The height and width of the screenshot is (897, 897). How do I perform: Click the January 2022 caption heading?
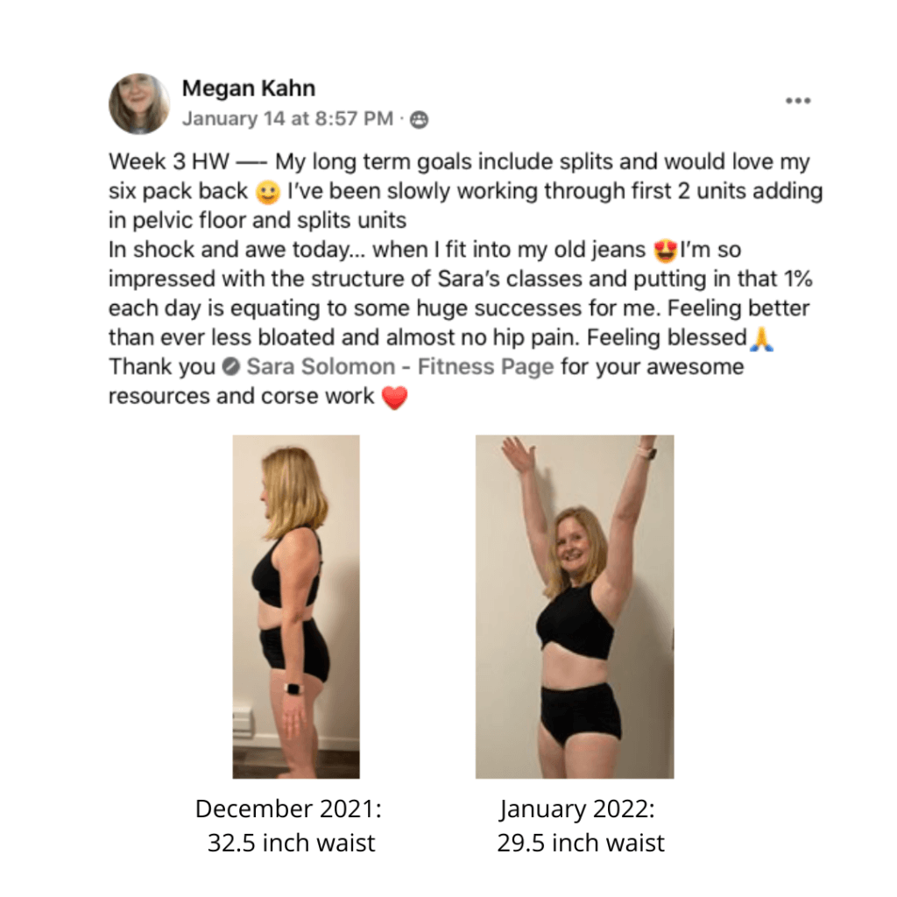[577, 809]
